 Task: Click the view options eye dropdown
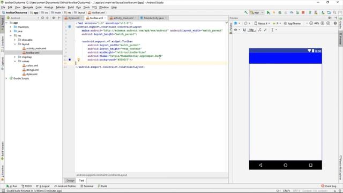(237, 30)
